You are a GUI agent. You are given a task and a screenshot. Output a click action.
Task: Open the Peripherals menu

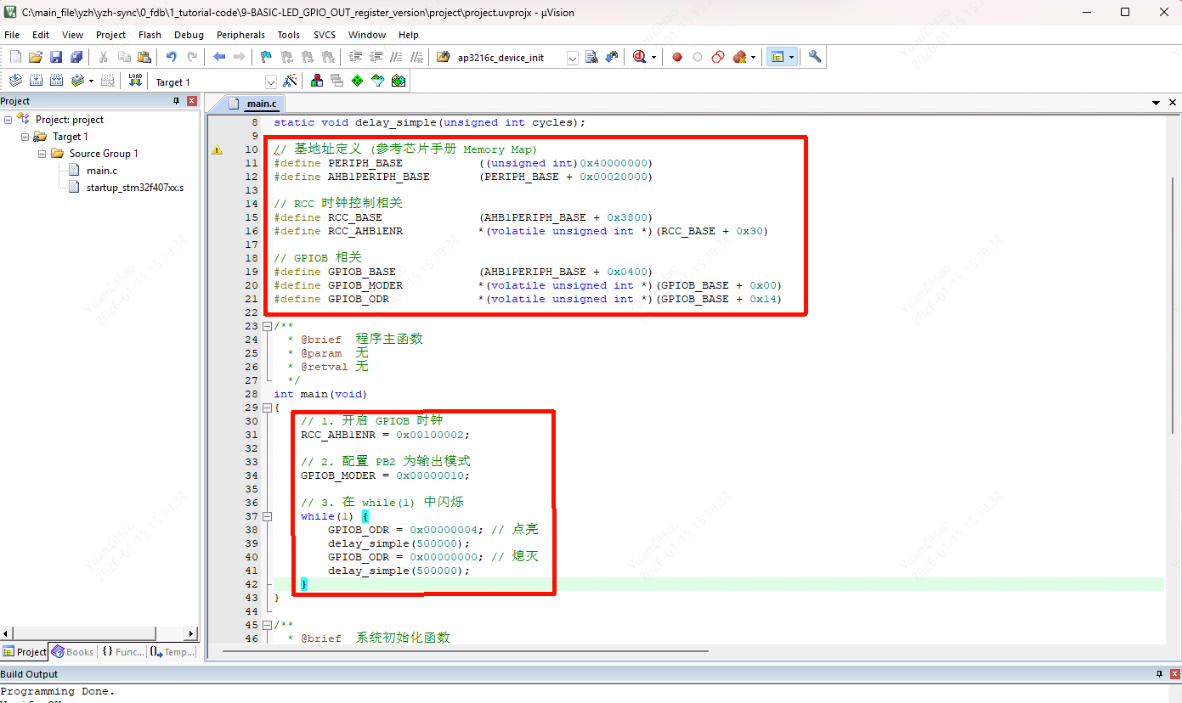pos(240,35)
